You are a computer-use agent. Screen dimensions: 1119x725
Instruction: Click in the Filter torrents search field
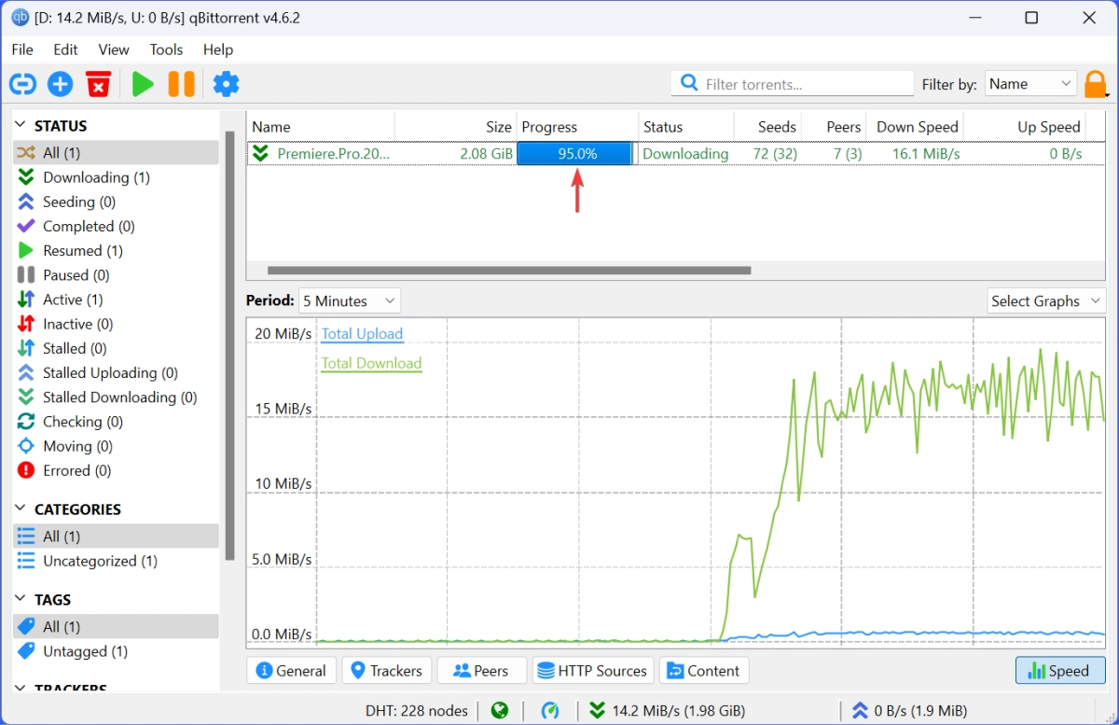coord(793,84)
